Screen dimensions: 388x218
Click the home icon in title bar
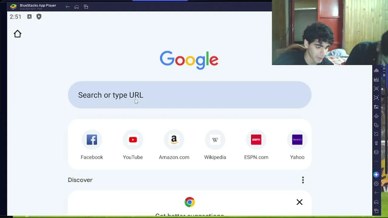[x=77, y=7]
